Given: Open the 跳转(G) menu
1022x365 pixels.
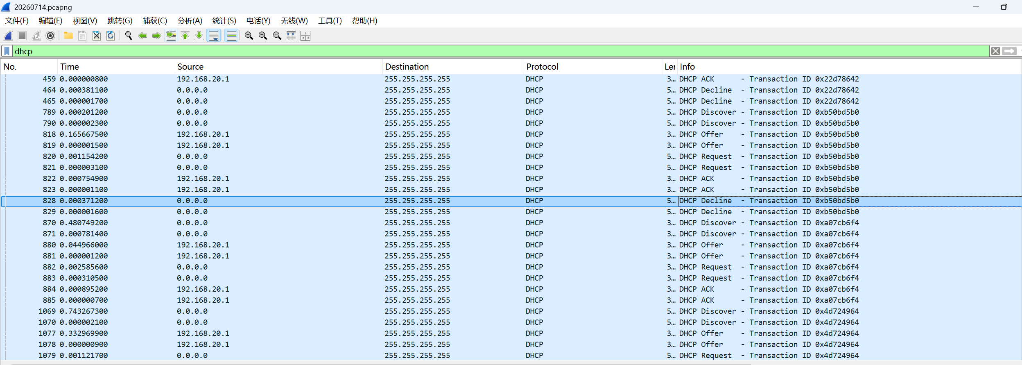Looking at the screenshot, I should click(120, 21).
